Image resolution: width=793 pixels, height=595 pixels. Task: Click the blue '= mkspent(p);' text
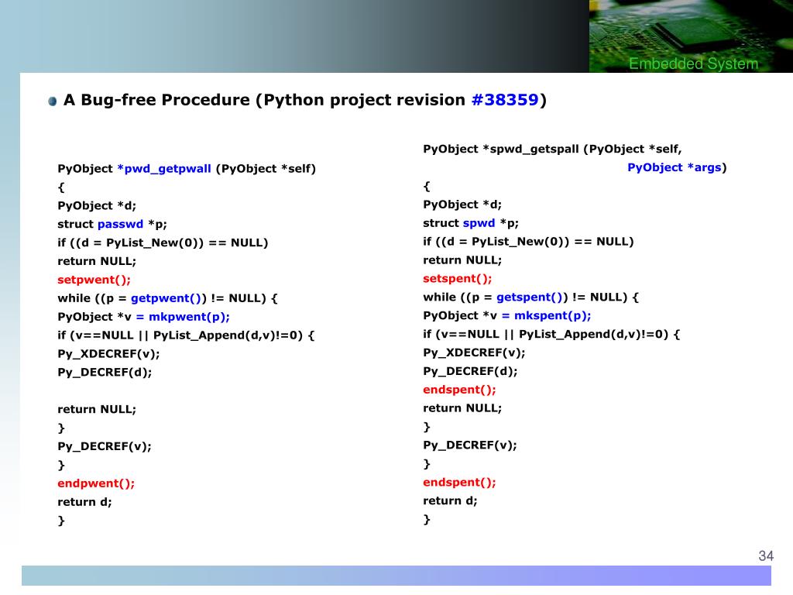click(546, 316)
